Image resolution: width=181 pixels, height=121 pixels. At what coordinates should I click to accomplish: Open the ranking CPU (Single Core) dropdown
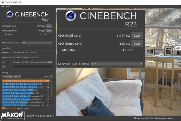coord(12,77)
